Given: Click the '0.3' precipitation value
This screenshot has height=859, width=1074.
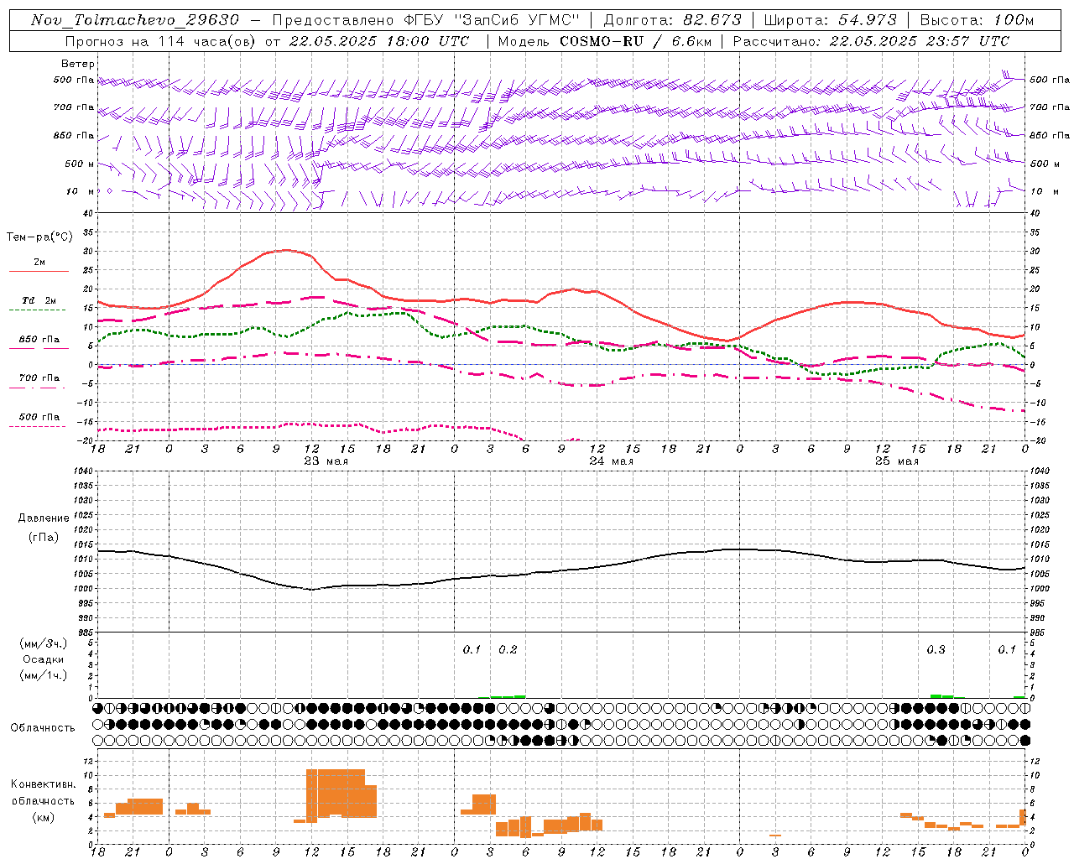Looking at the screenshot, I should coord(936,650).
